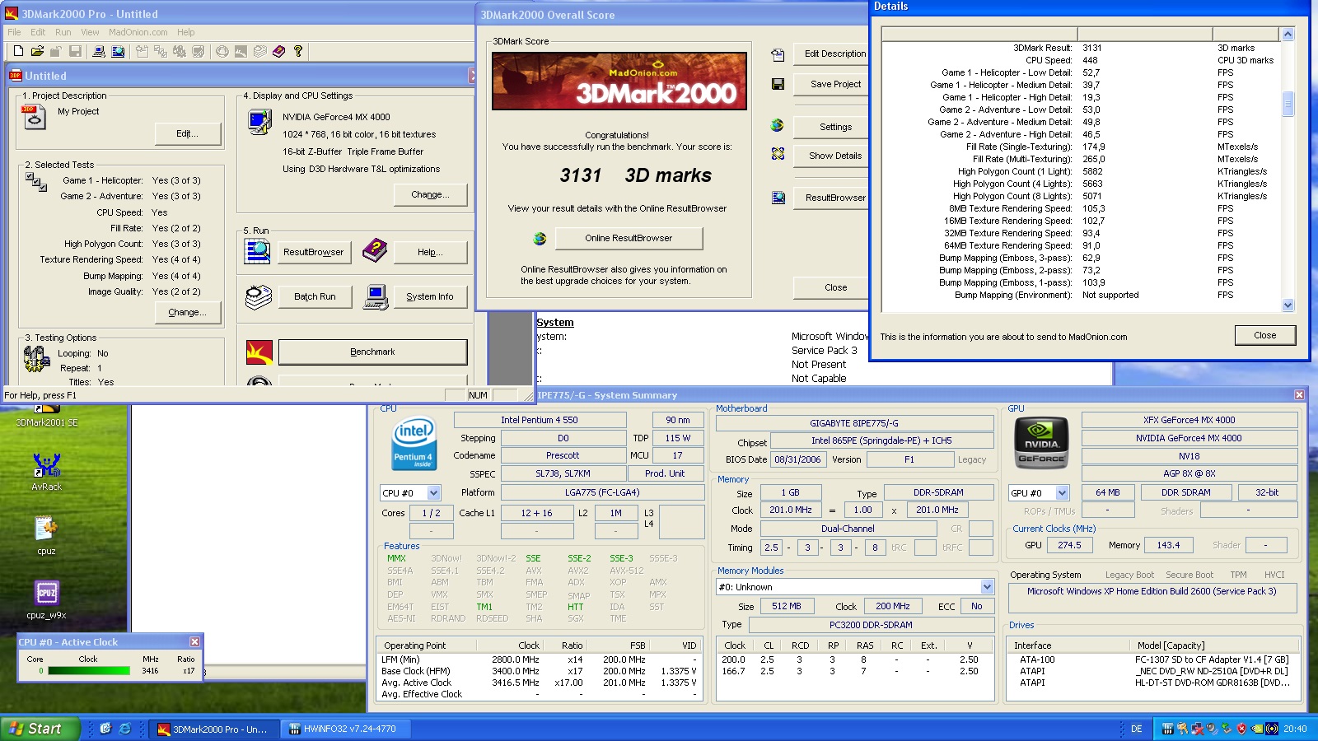Click the globe icon beside Settings
The image size is (1318, 741).
tap(777, 125)
